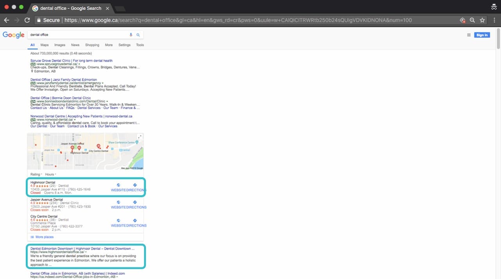The height and width of the screenshot is (279, 501).
Task: Click the browser back arrow
Action: click(7, 20)
